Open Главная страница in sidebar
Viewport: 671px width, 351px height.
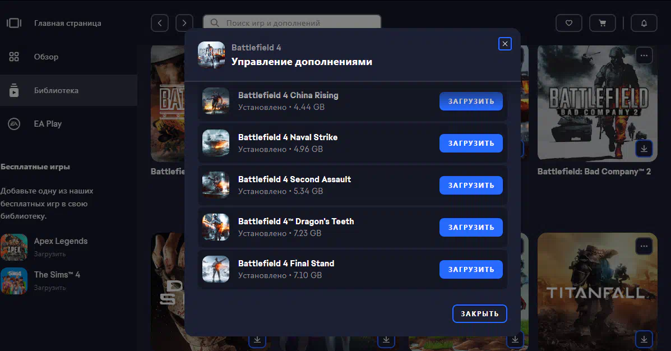[67, 24]
